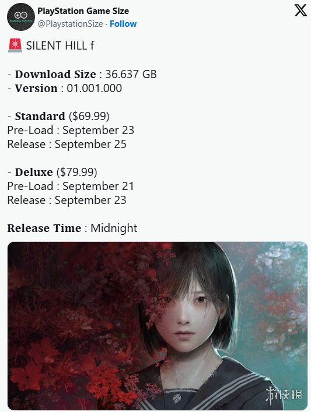Open the Silent Hill f artwork image
The height and width of the screenshot is (412, 311).
pos(158,326)
